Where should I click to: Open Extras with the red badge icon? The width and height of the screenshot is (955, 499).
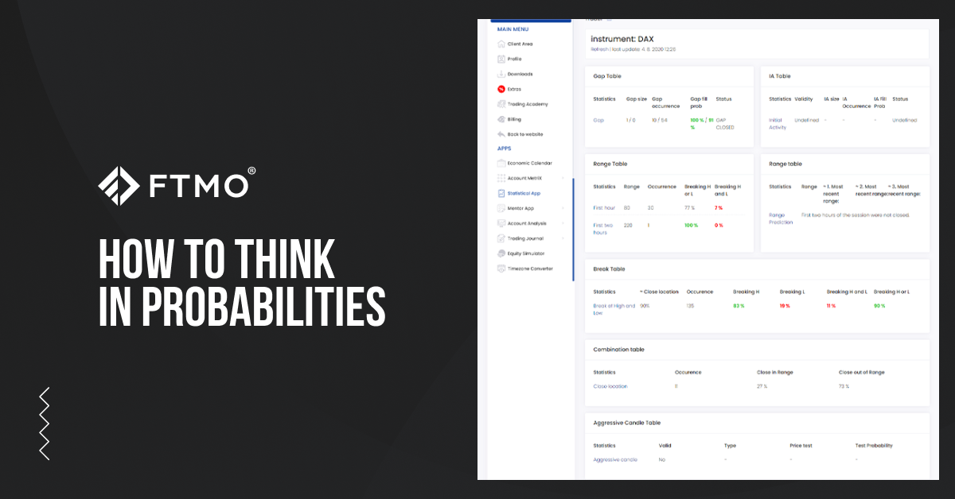pyautogui.click(x=502, y=88)
